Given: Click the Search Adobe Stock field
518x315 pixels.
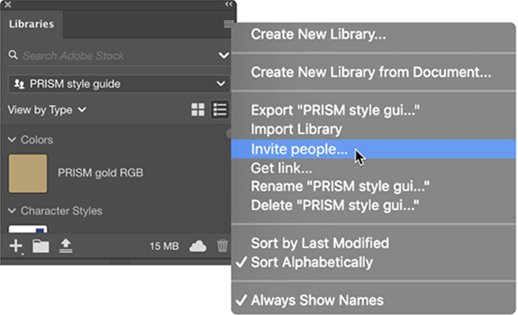Looking at the screenshot, I should pos(111,55).
